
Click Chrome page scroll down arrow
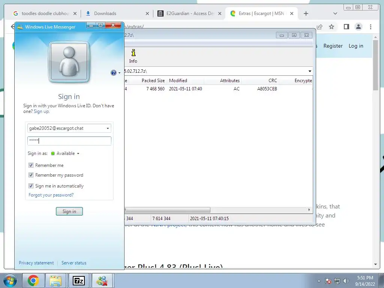click(375, 264)
